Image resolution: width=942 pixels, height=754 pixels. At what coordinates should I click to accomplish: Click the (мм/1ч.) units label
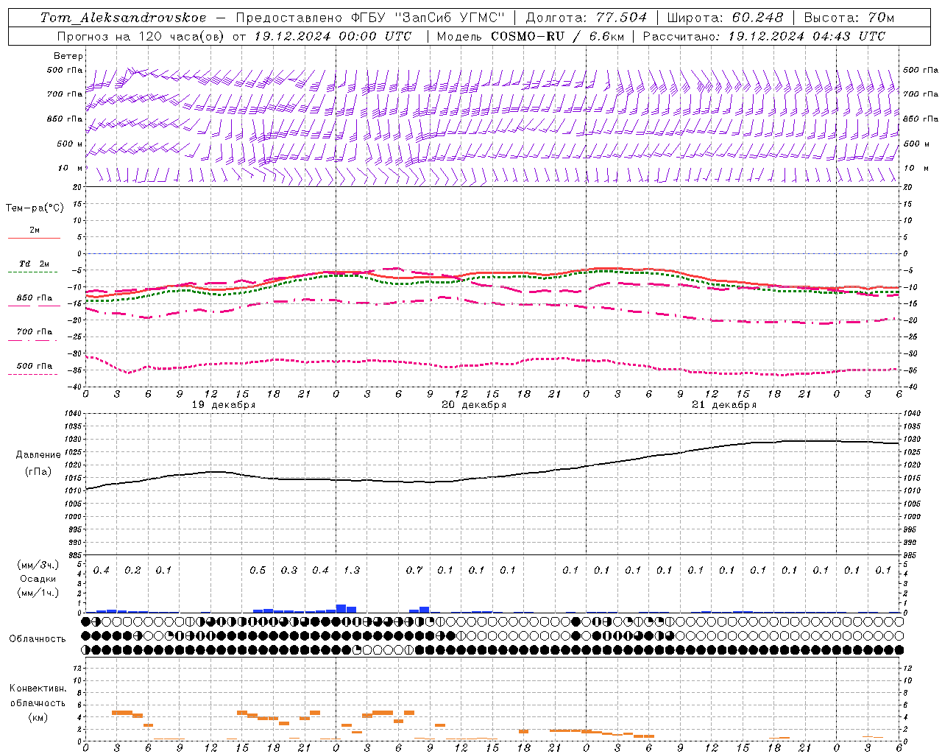coord(38,593)
